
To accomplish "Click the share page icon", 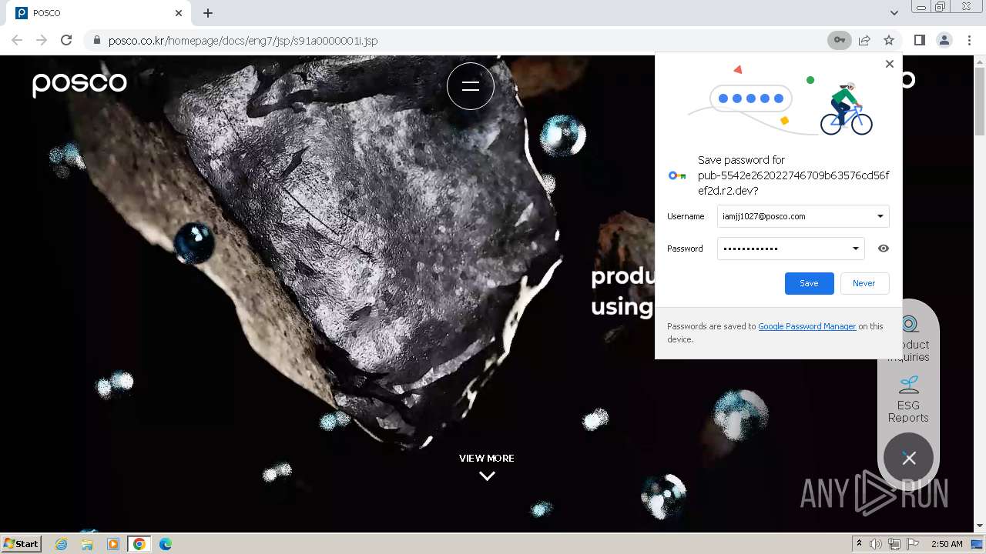I will click(x=864, y=40).
